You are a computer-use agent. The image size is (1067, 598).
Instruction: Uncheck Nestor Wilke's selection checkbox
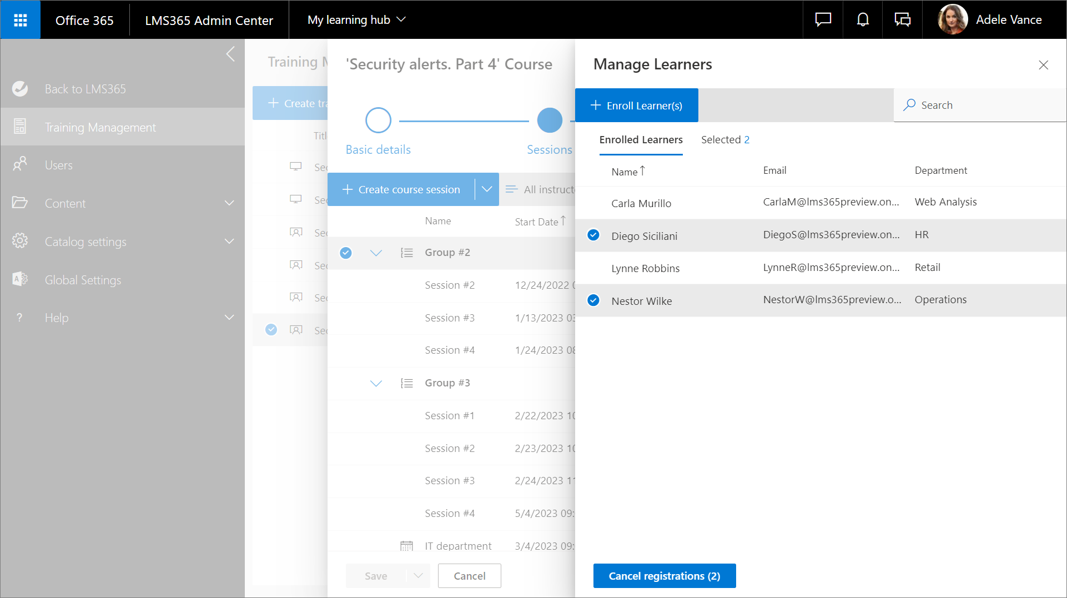point(593,300)
